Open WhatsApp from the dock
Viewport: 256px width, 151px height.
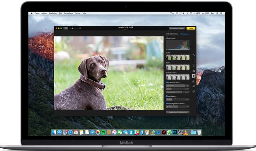pyautogui.click(x=169, y=132)
